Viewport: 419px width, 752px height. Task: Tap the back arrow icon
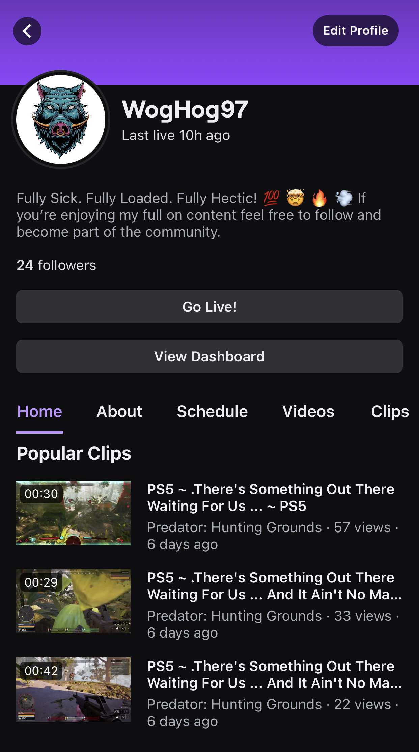[27, 31]
